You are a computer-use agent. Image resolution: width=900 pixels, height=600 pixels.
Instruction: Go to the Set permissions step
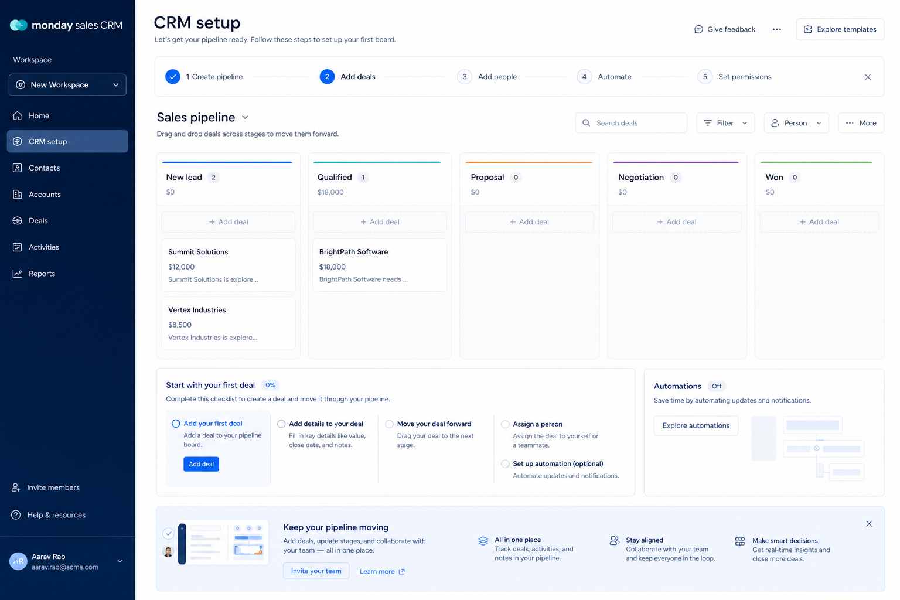click(734, 77)
